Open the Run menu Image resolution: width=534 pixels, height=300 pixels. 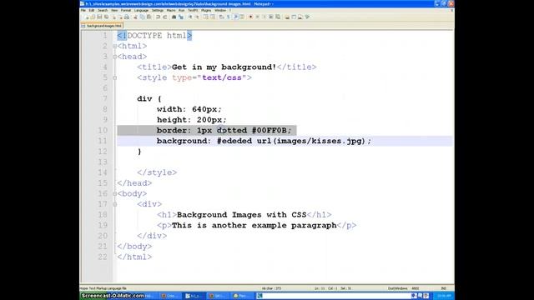tap(182, 10)
